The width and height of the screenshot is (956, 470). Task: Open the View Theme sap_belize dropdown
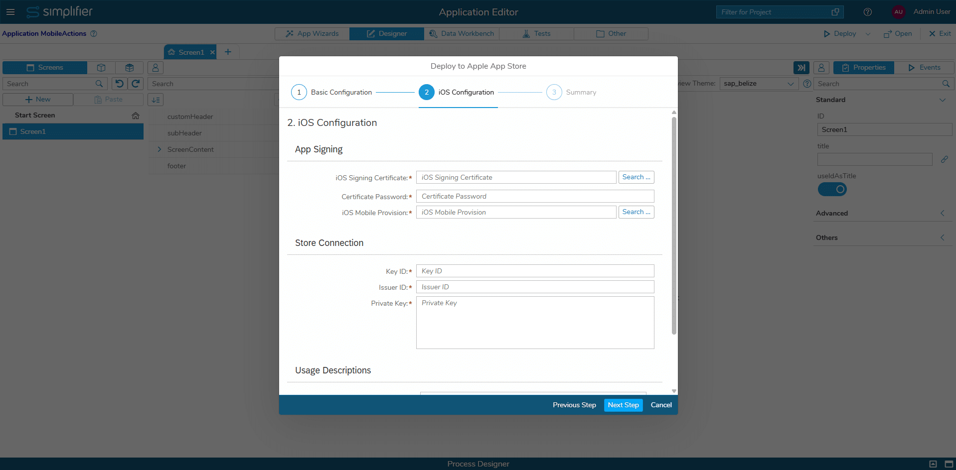(x=759, y=84)
